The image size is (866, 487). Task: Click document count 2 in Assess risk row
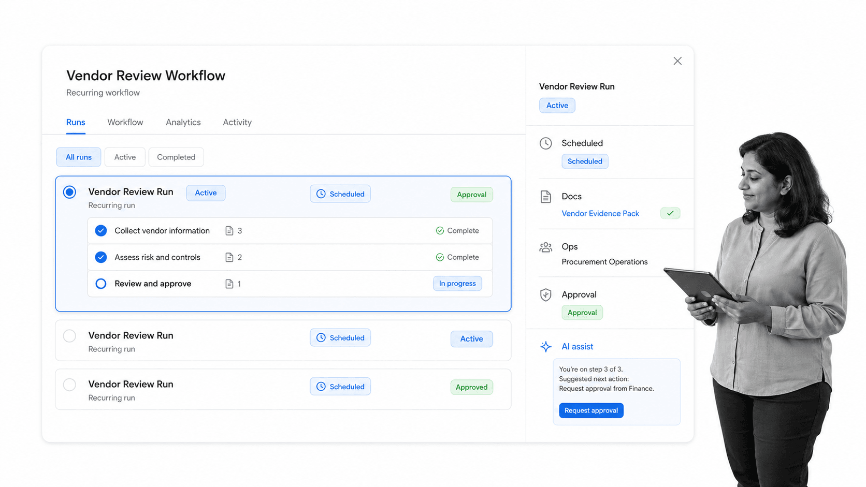pos(240,257)
